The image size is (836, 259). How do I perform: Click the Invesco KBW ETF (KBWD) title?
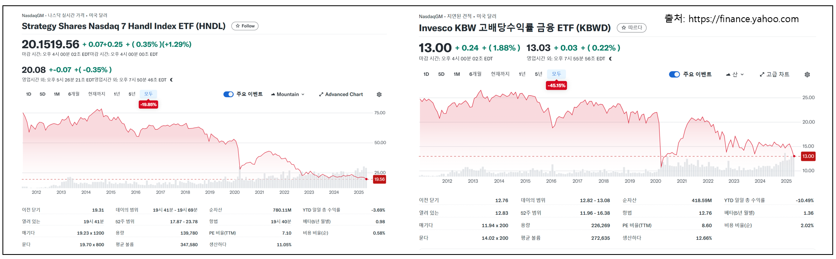tap(515, 28)
